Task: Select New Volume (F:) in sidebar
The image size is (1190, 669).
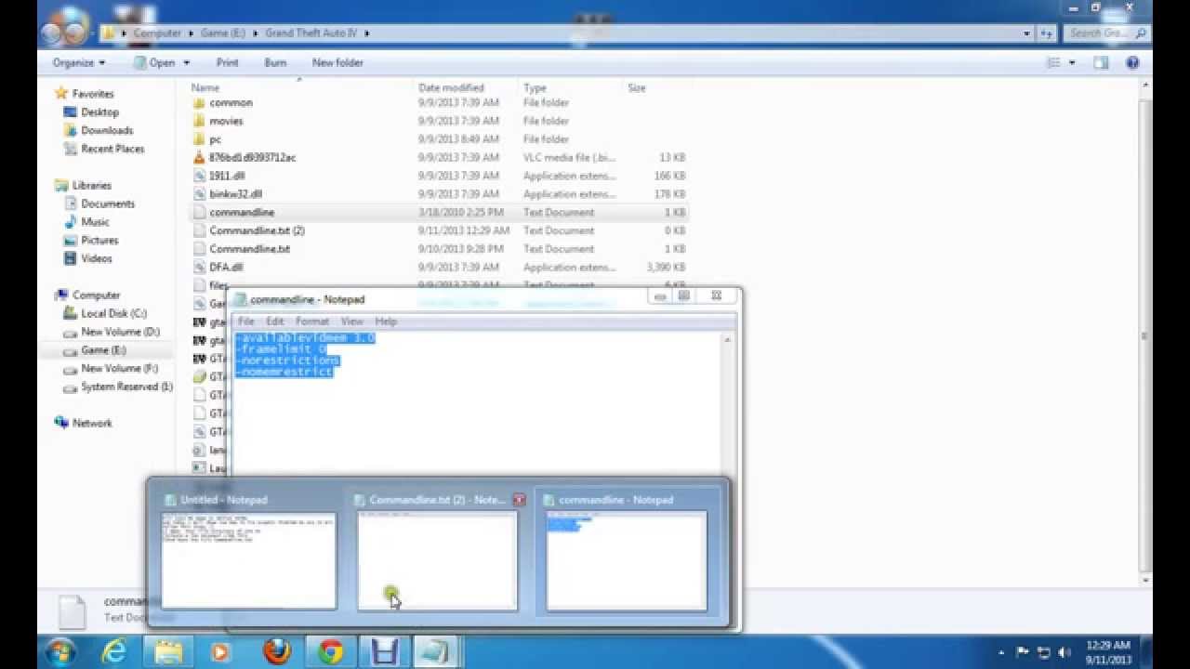Action: coord(119,368)
